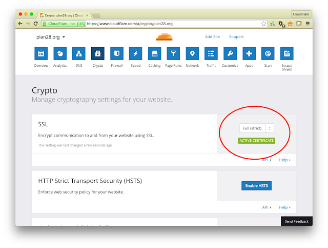
Task: Open the Customize wrench icon
Action: tap(230, 54)
